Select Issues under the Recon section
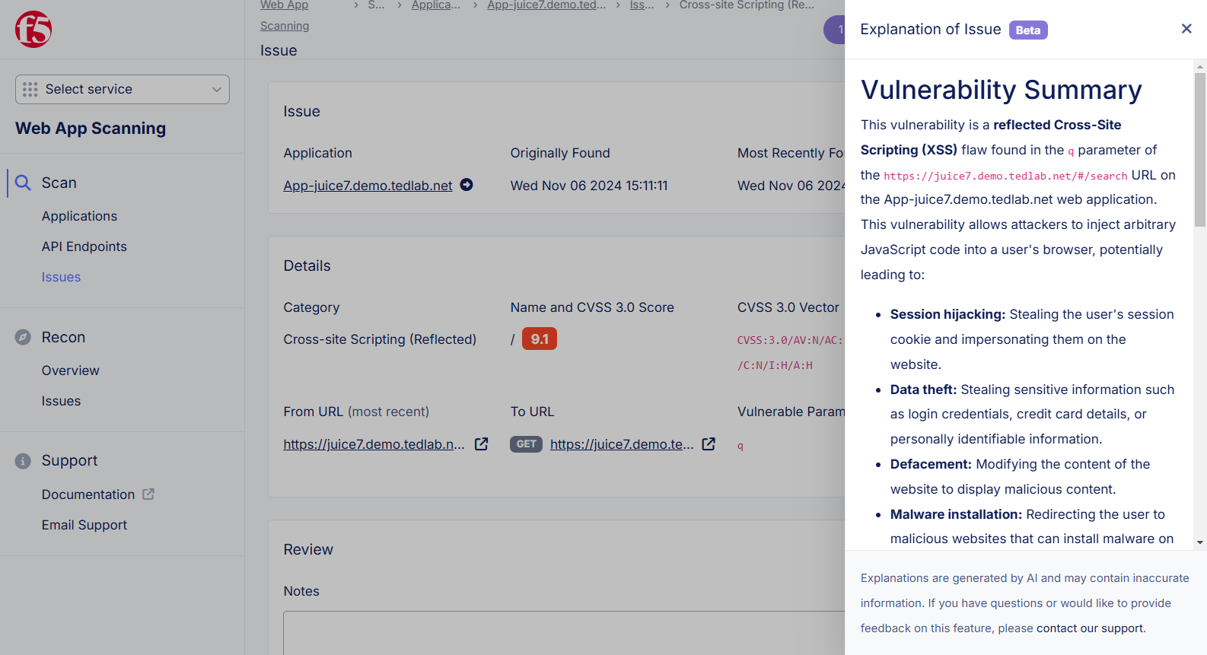Viewport: 1207px width, 655px height. pyautogui.click(x=61, y=402)
